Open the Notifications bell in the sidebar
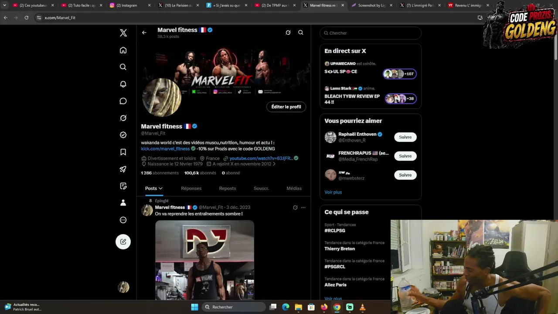This screenshot has height=314, width=558. (123, 84)
